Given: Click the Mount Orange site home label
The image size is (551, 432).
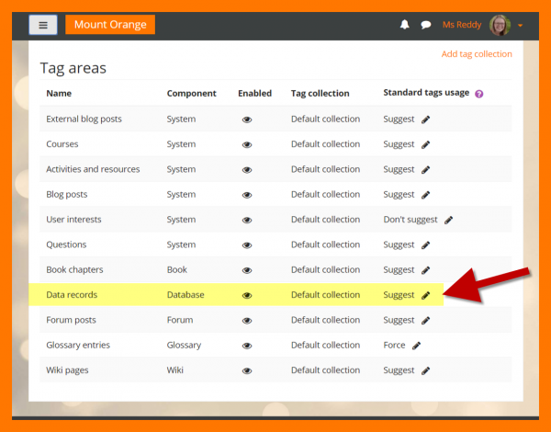Looking at the screenshot, I should pyautogui.click(x=110, y=25).
